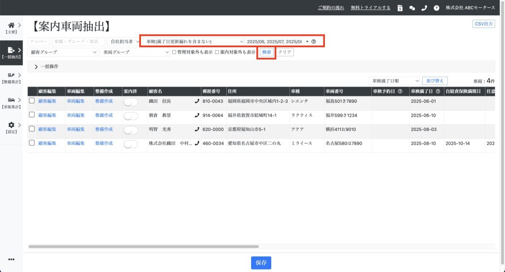Click phone icon for 朝倉 教景
Viewport: 505px width, 272px height.
tap(197, 115)
